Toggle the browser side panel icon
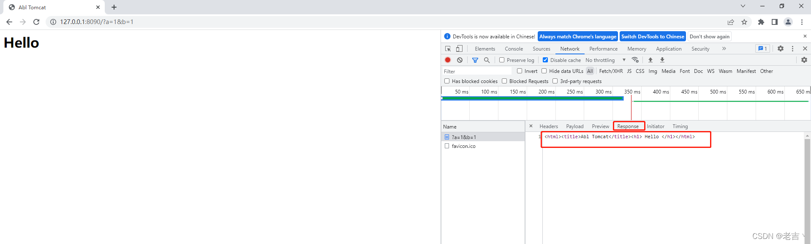The width and height of the screenshot is (811, 244). tap(775, 22)
